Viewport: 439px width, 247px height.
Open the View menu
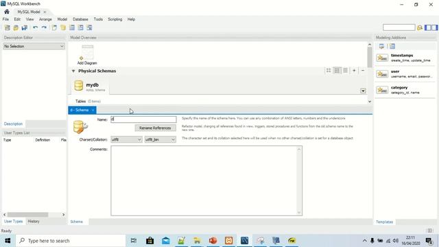point(29,19)
